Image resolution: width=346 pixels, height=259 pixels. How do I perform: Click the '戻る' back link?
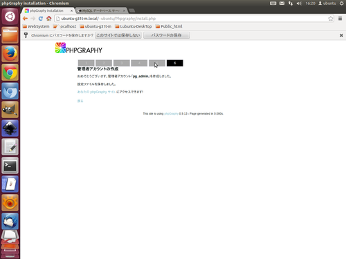point(80,101)
